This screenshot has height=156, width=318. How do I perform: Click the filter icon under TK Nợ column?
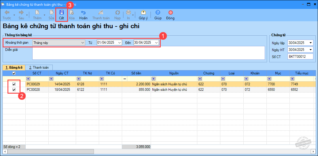pos(78,78)
